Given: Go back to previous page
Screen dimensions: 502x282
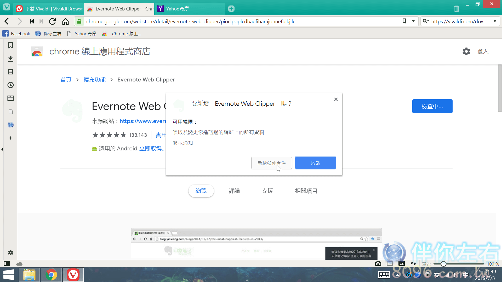Looking at the screenshot, I should coord(7,21).
